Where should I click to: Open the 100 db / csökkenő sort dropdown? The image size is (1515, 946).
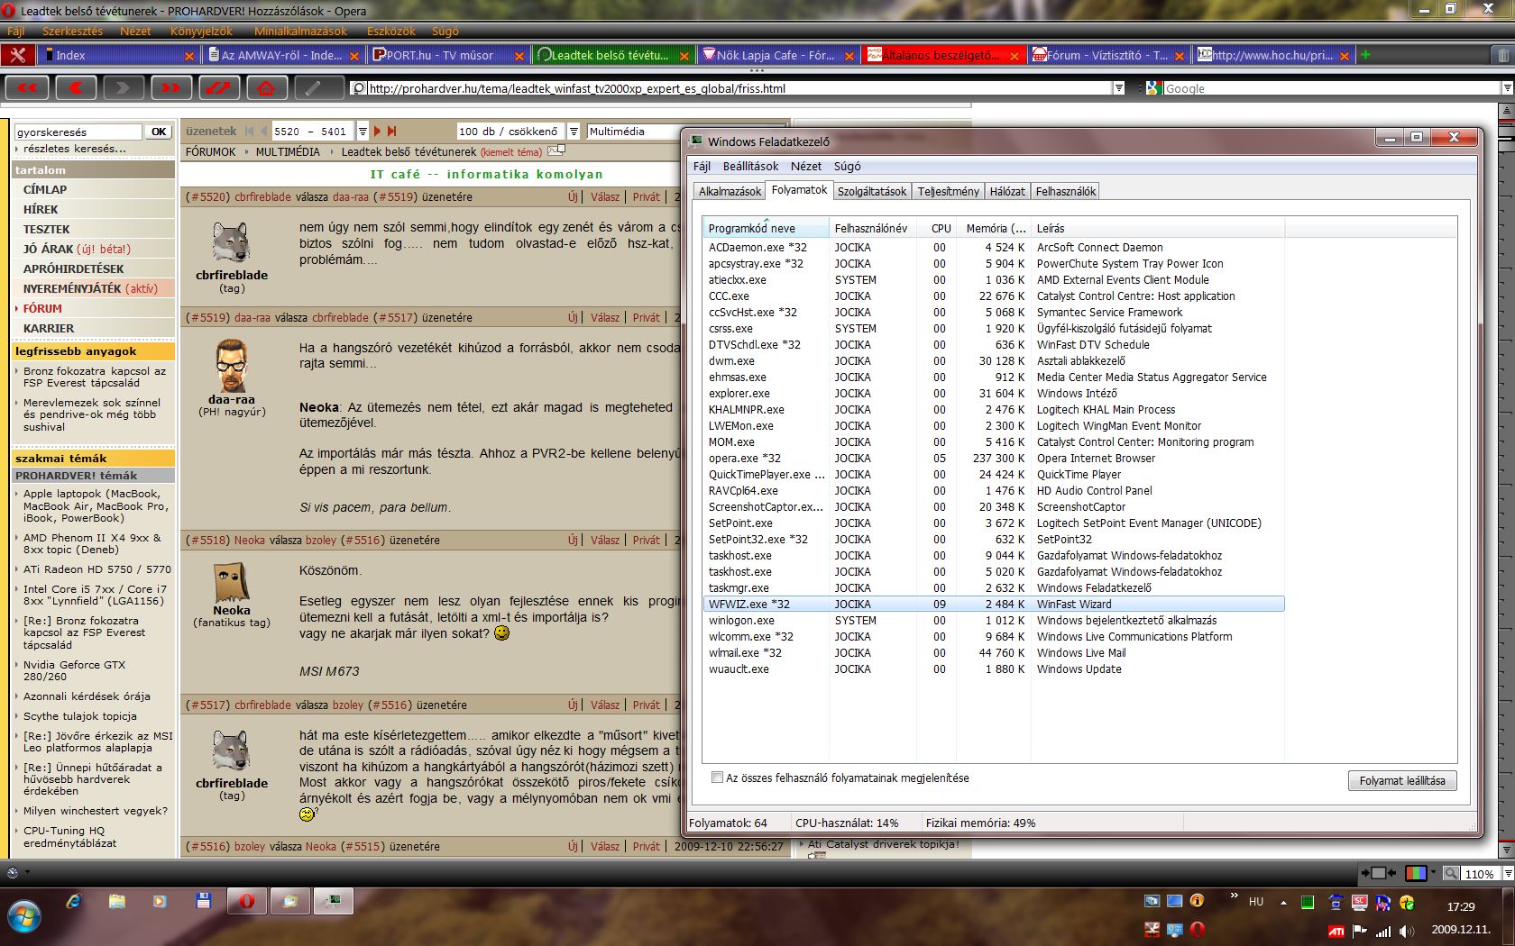tap(574, 132)
